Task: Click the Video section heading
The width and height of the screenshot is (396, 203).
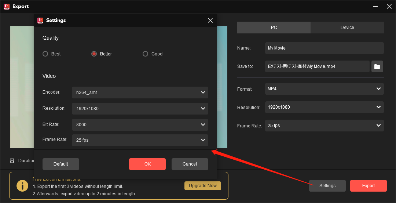Action: tap(49, 76)
